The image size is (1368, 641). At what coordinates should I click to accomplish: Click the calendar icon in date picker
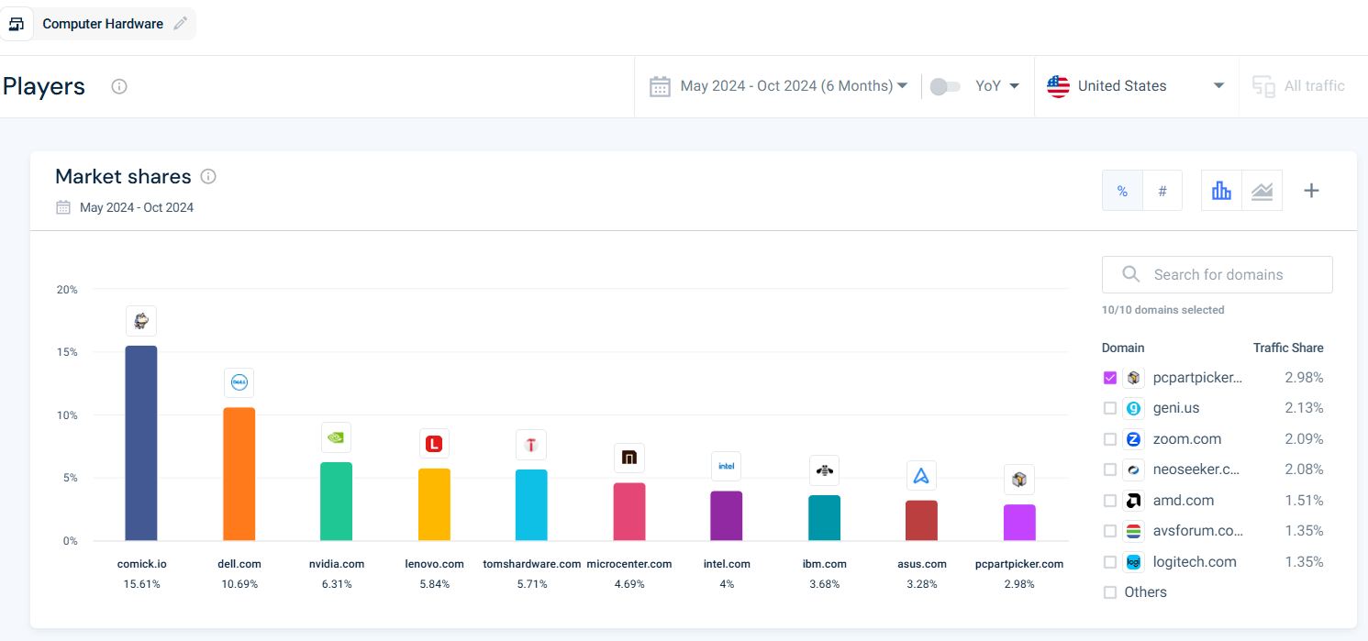[x=660, y=86]
